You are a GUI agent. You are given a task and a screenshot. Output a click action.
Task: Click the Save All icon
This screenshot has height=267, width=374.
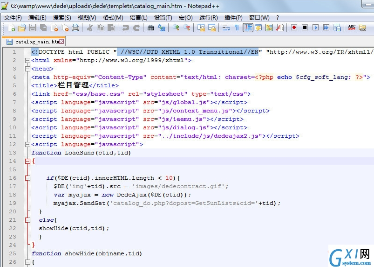pos(43,28)
